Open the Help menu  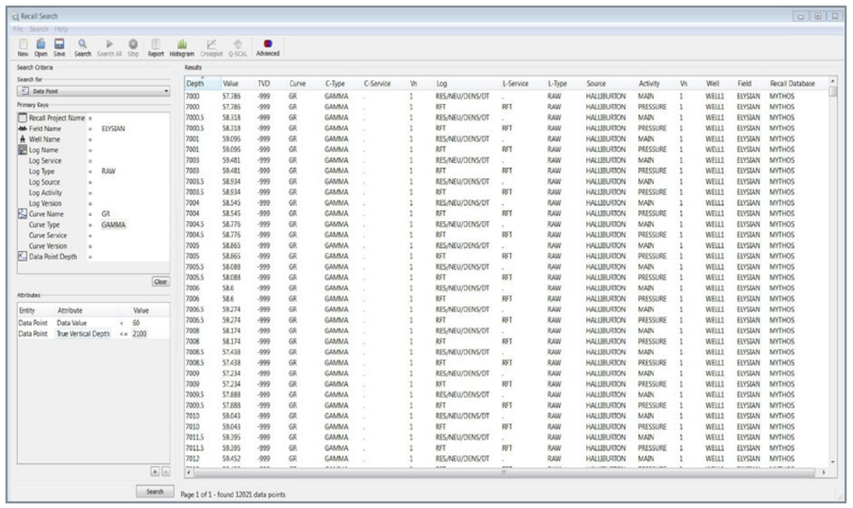(61, 29)
